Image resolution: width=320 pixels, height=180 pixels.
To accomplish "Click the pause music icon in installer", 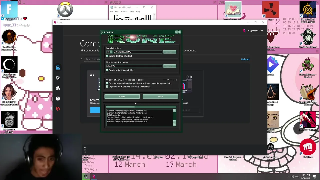I will (x=176, y=80).
